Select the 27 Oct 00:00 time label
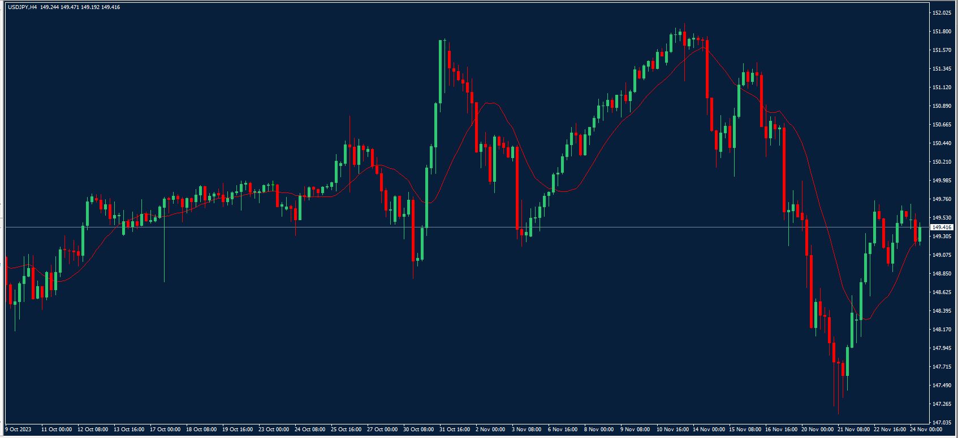Screen dimensions: 958x438 coord(382,430)
